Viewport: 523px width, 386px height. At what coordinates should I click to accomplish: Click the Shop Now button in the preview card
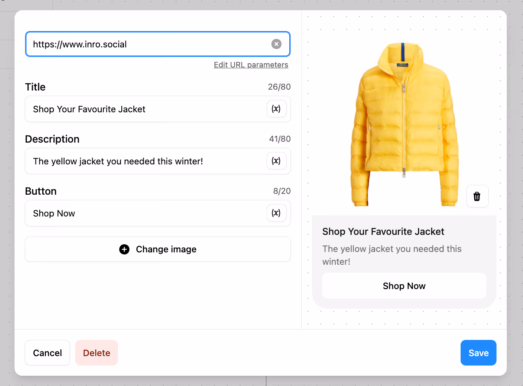404,286
